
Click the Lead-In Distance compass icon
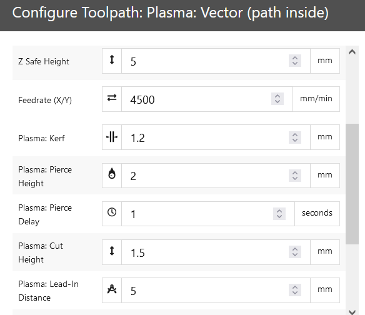(112, 289)
